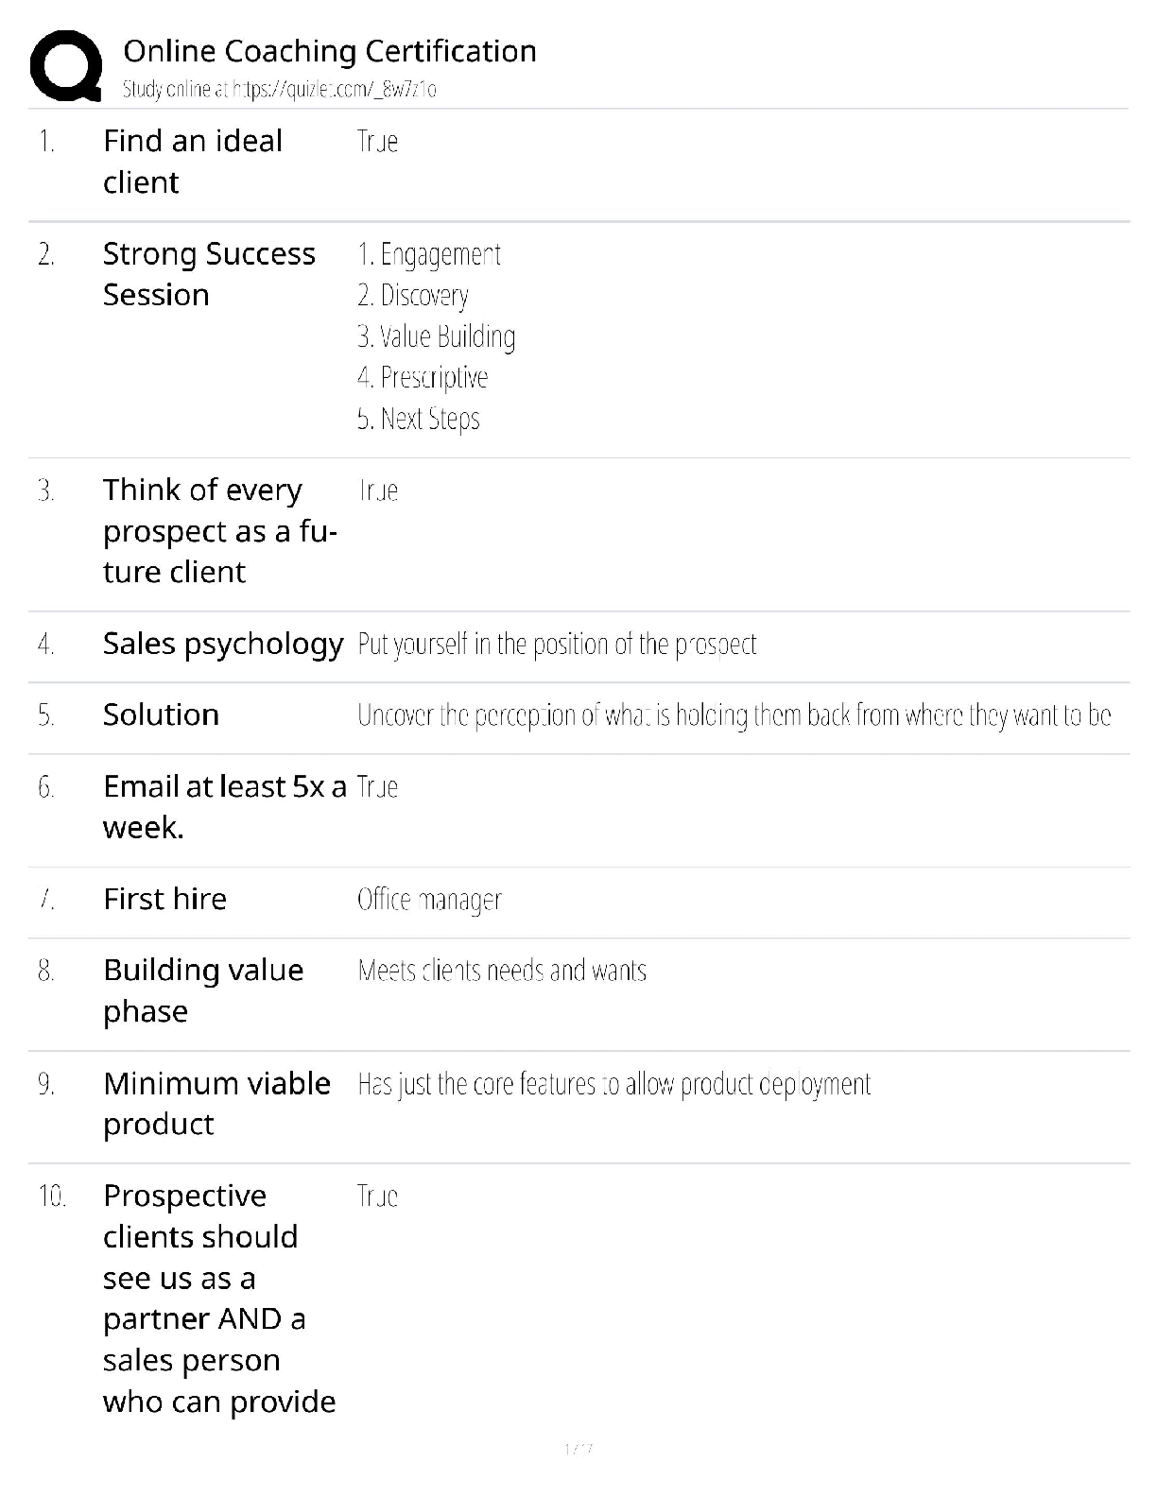Click the '5. Next Steps' answer line
The image size is (1157, 1497).
419,419
